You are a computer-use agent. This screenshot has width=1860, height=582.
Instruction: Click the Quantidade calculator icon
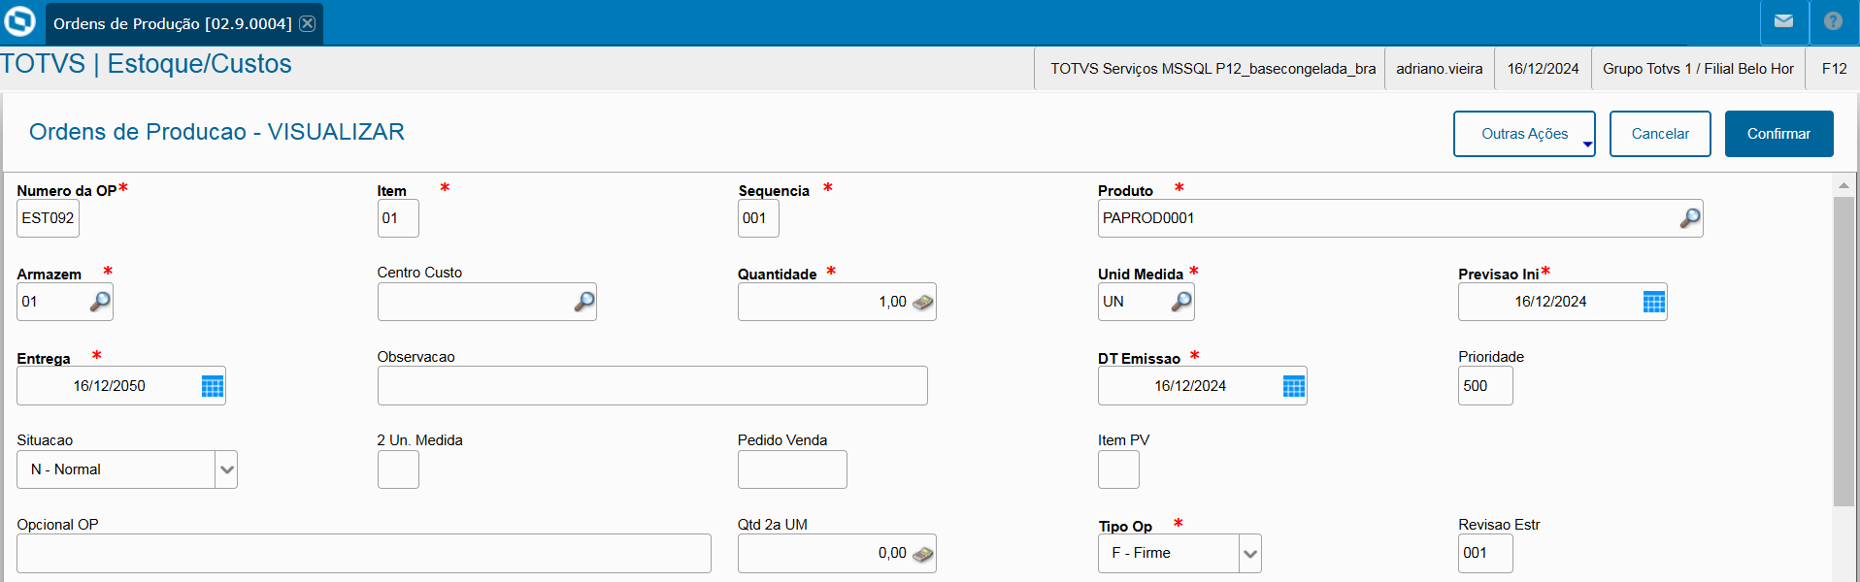(x=922, y=302)
